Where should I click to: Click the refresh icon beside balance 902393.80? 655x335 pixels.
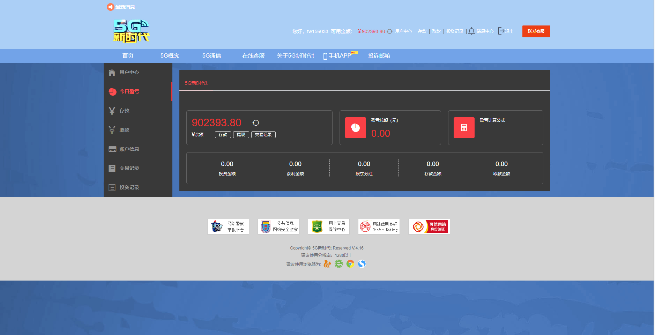[x=256, y=123]
